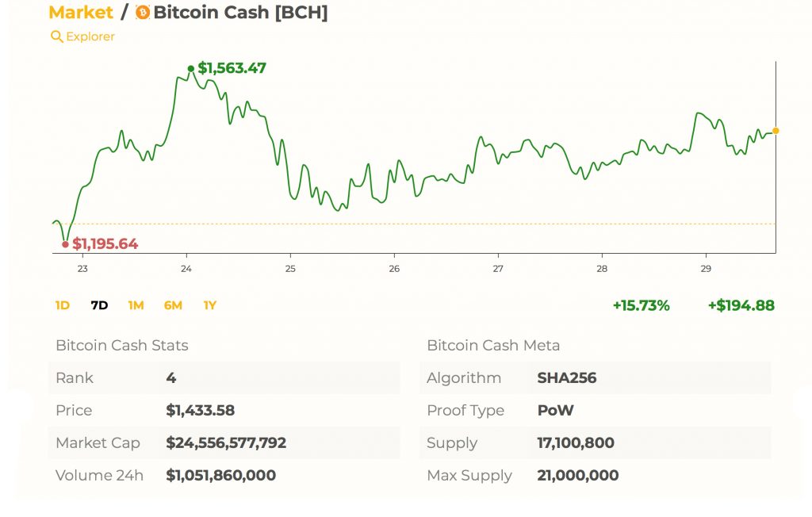The image size is (812, 517).
Task: Click the $1,563.47 peak price label
Action: click(232, 68)
